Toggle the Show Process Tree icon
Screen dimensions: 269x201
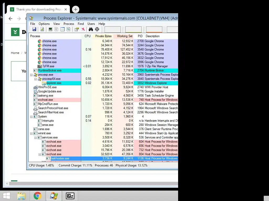point(56,29)
